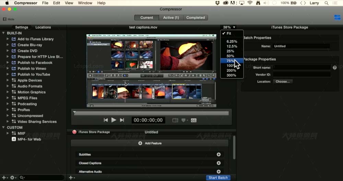Open Spotlight search in menu bar
343x181 pixels.
[327, 3]
